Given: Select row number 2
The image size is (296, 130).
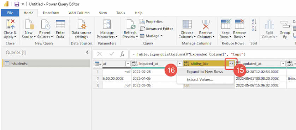Looking at the screenshot, I should 97,79.
